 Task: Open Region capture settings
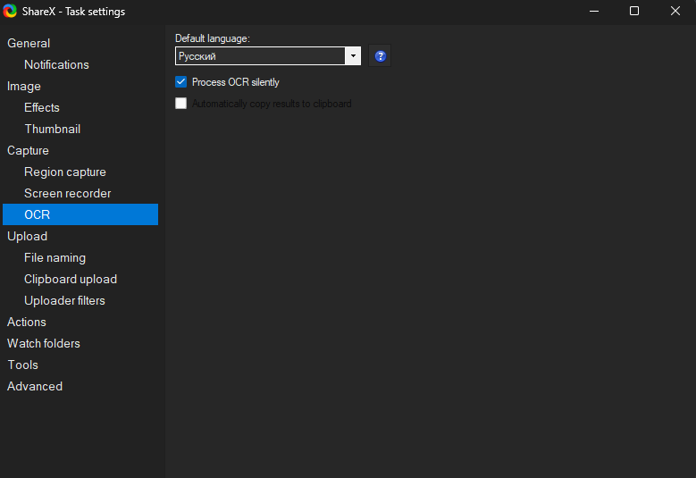65,172
